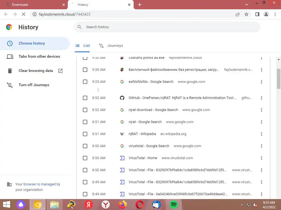Open njrat download - Google Search link
The image size is (281, 210).
153,110
